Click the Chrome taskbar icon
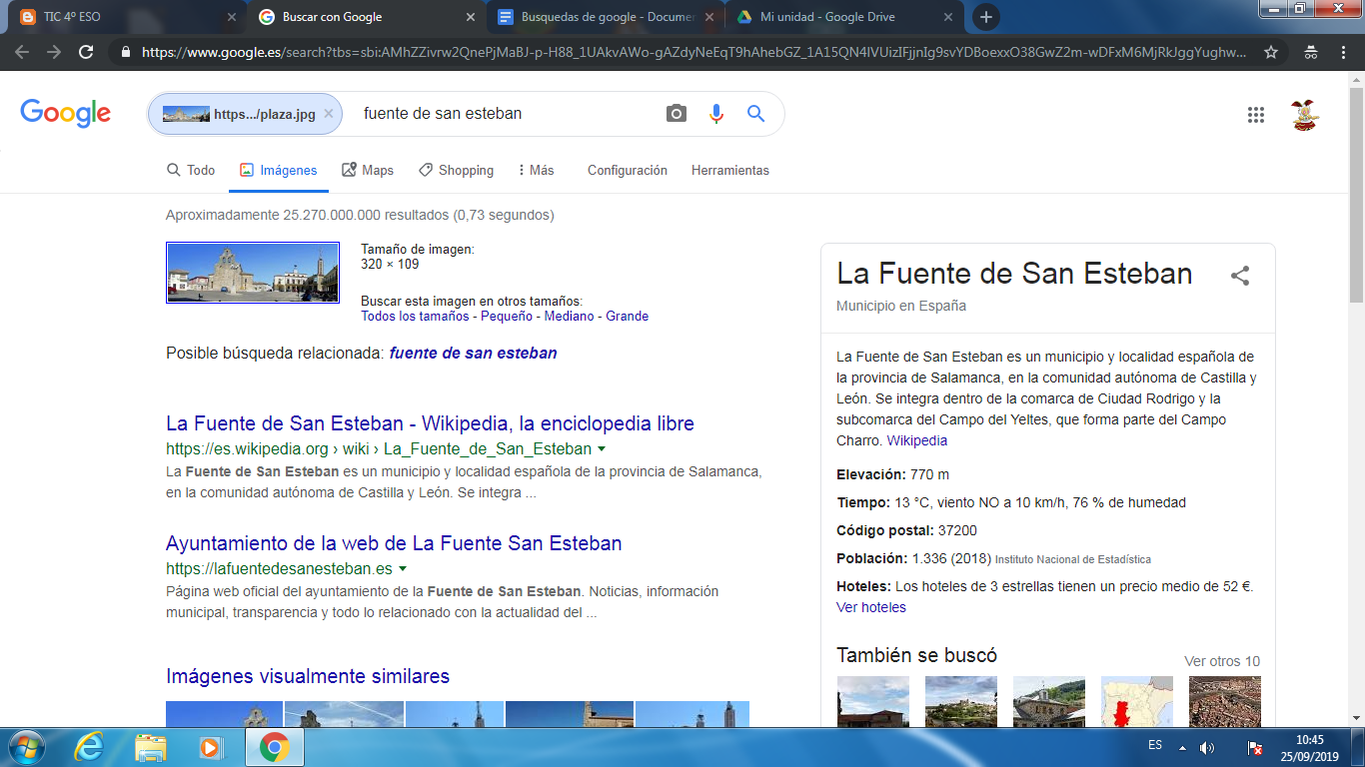This screenshot has height=767, width=1365. point(274,747)
